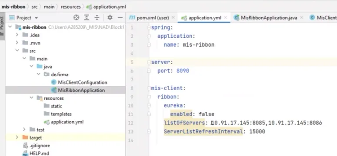
Task: Fold the spring block at line 1
Action: coord(149,27)
